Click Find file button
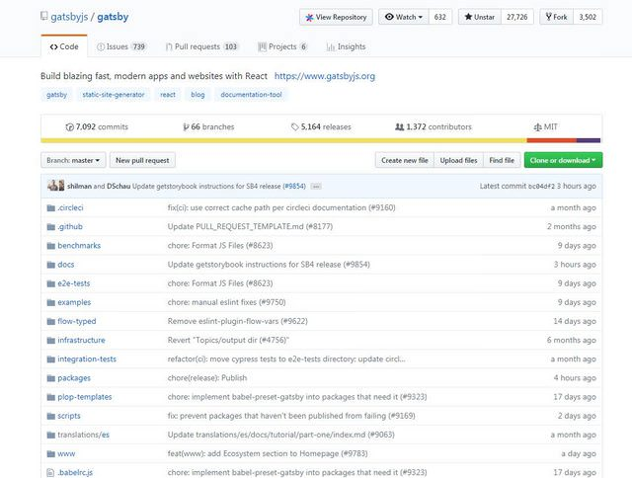Image resolution: width=632 pixels, height=478 pixels. [502, 160]
